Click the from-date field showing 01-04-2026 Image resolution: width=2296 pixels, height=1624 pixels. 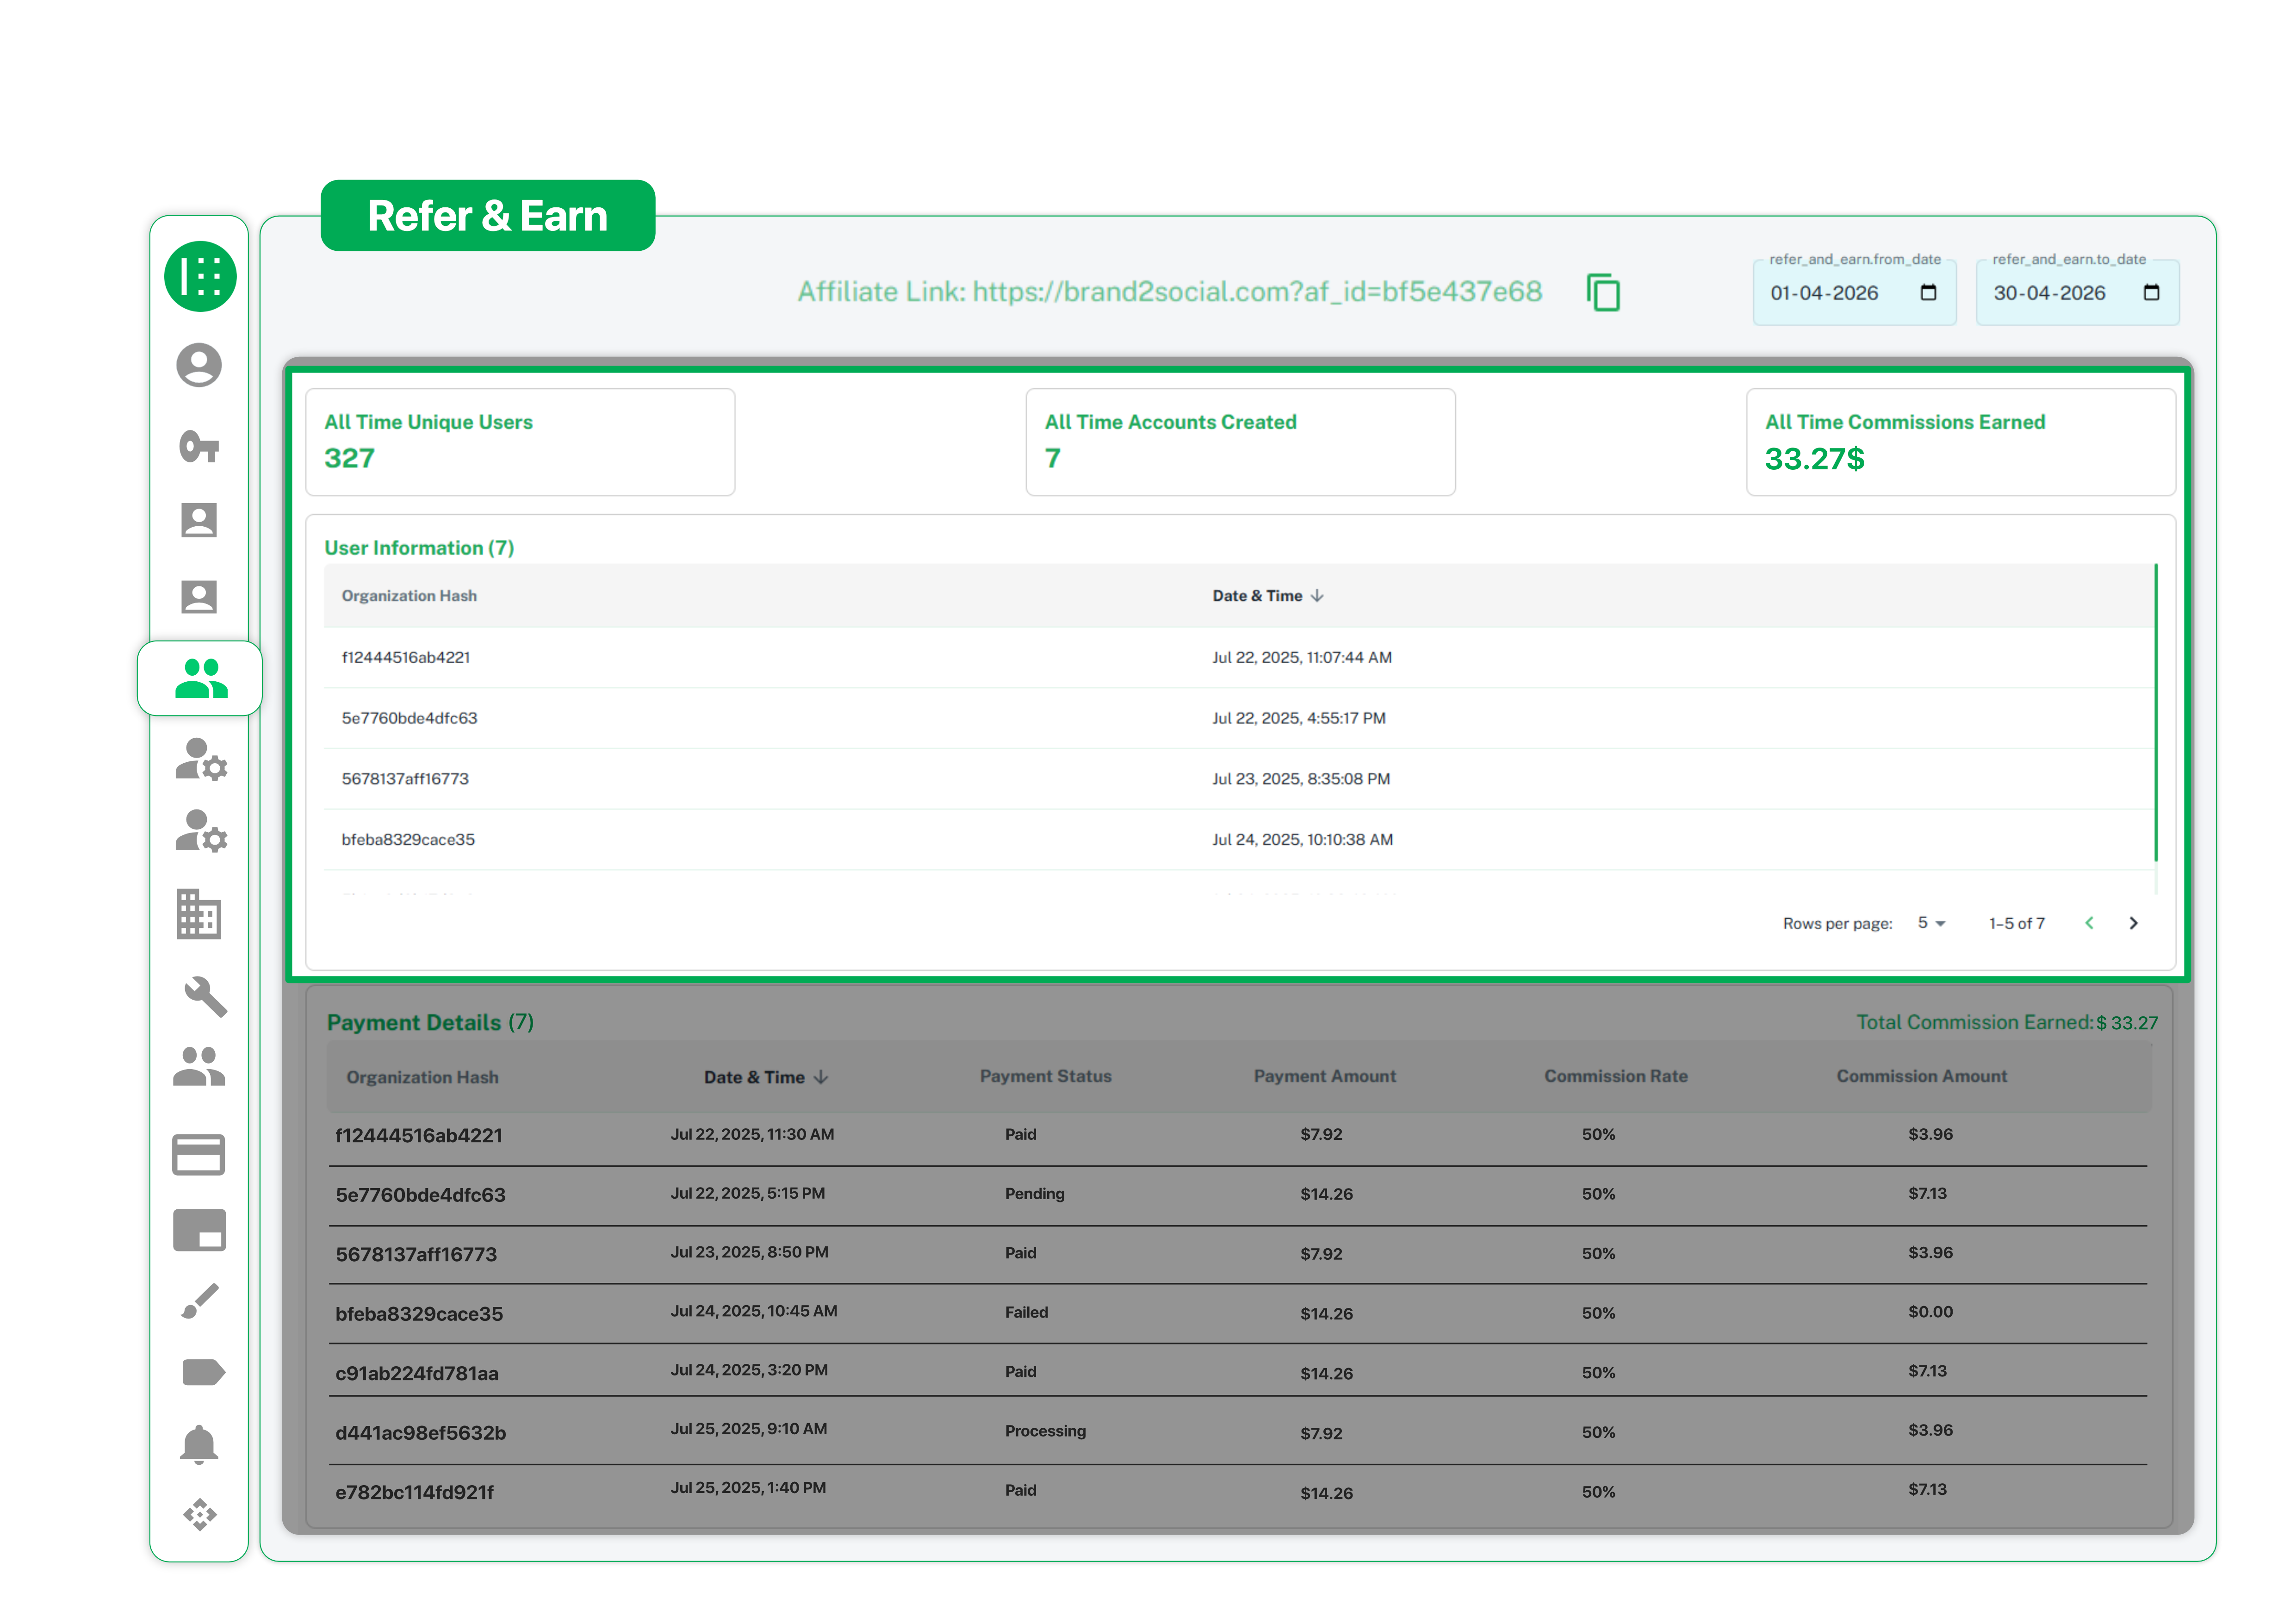(1854, 293)
